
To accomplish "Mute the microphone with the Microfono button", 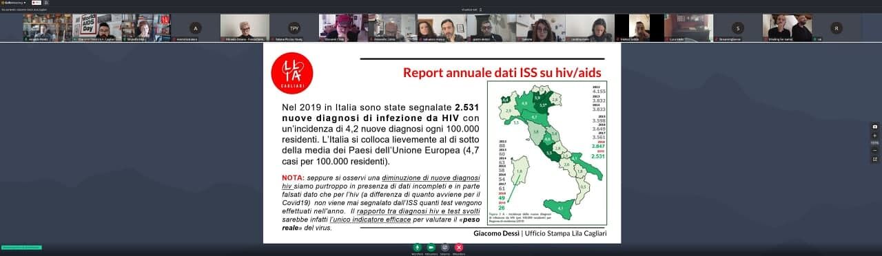I will click(417, 247).
